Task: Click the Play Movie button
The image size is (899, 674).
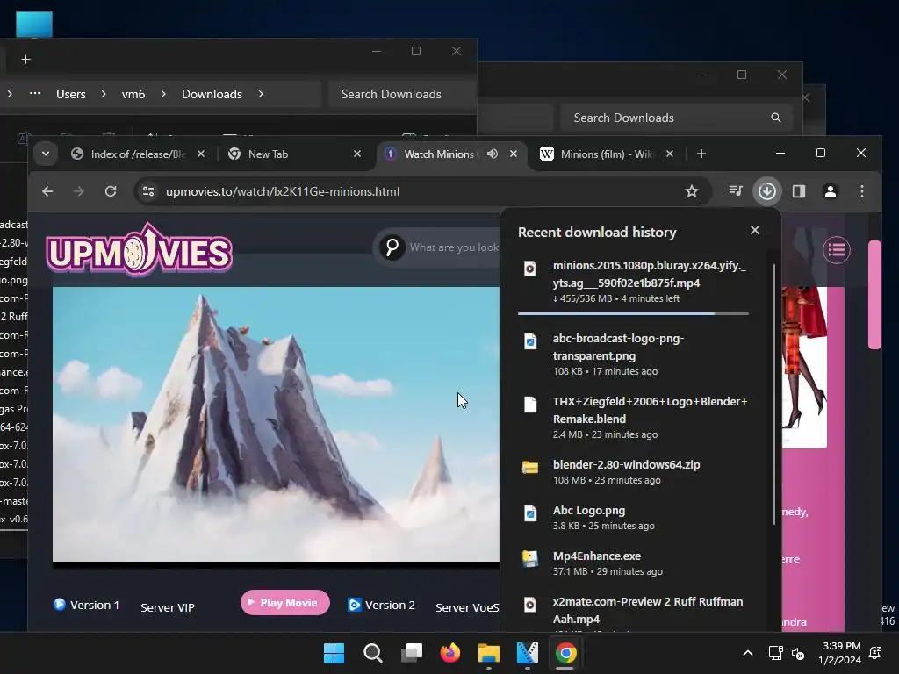Action: point(285,602)
